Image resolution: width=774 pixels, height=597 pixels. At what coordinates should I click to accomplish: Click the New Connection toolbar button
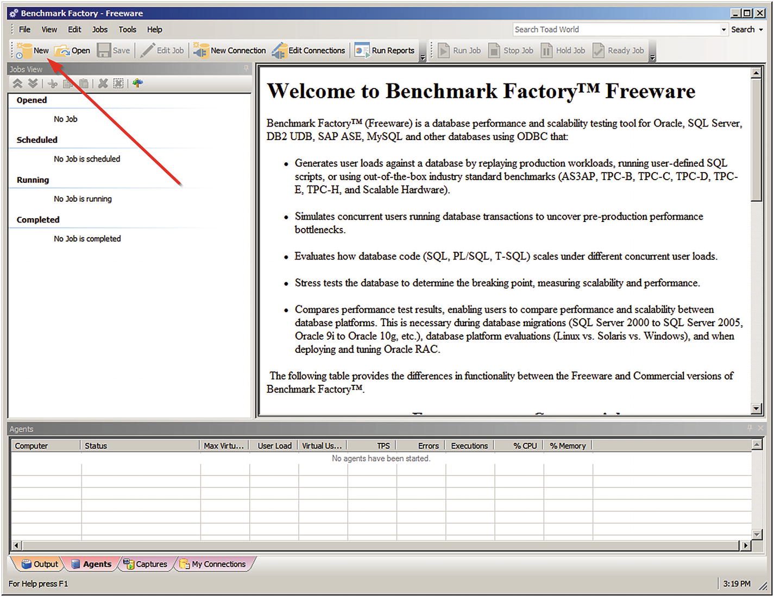click(x=230, y=50)
